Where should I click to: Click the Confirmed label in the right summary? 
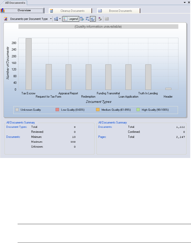click(x=134, y=132)
